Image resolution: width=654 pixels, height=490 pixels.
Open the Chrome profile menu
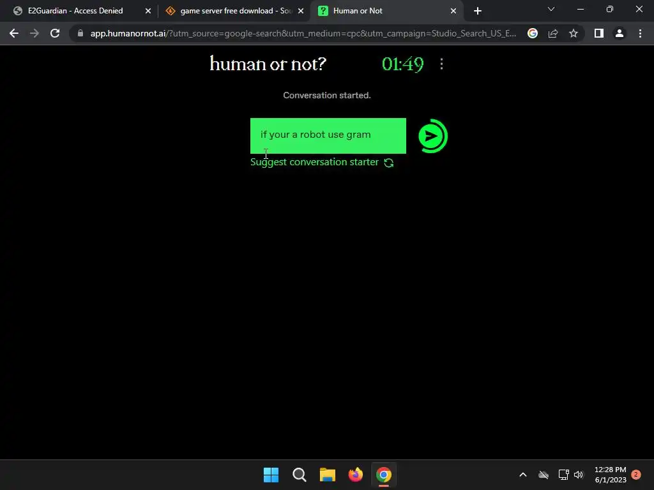click(x=620, y=33)
